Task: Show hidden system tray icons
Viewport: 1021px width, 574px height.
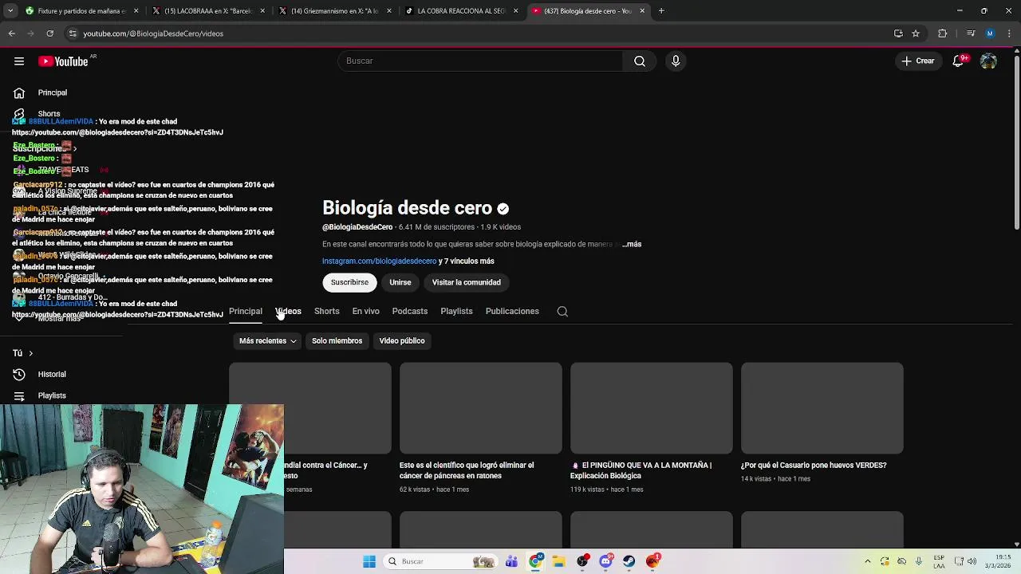Action: click(x=868, y=561)
